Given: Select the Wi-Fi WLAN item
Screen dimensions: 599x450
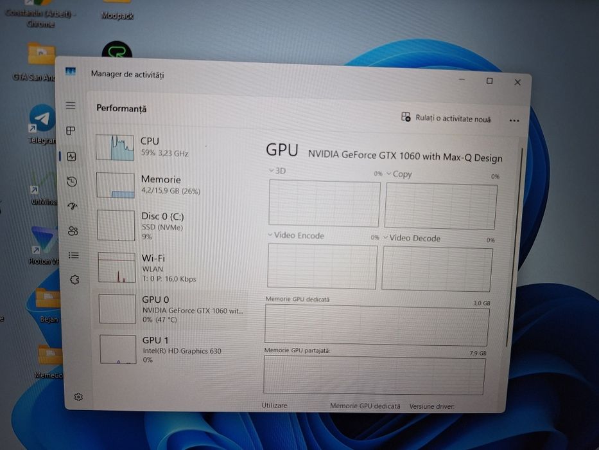Looking at the screenshot, I should (170, 267).
